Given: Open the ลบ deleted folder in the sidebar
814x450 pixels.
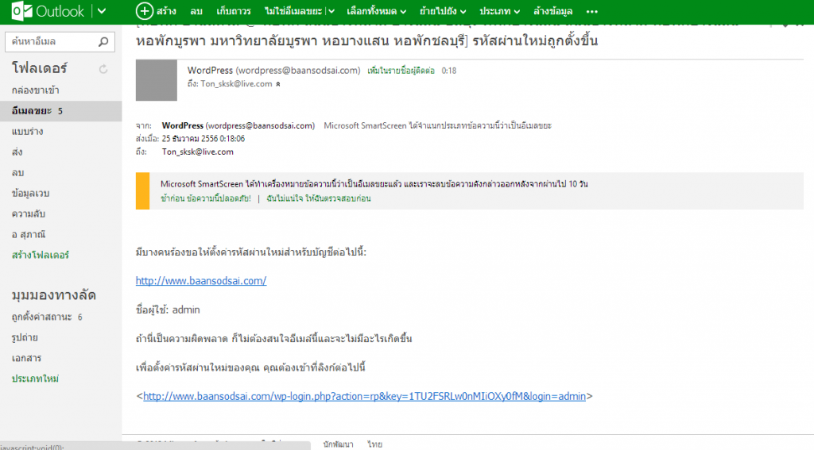Looking at the screenshot, I should click(17, 173).
